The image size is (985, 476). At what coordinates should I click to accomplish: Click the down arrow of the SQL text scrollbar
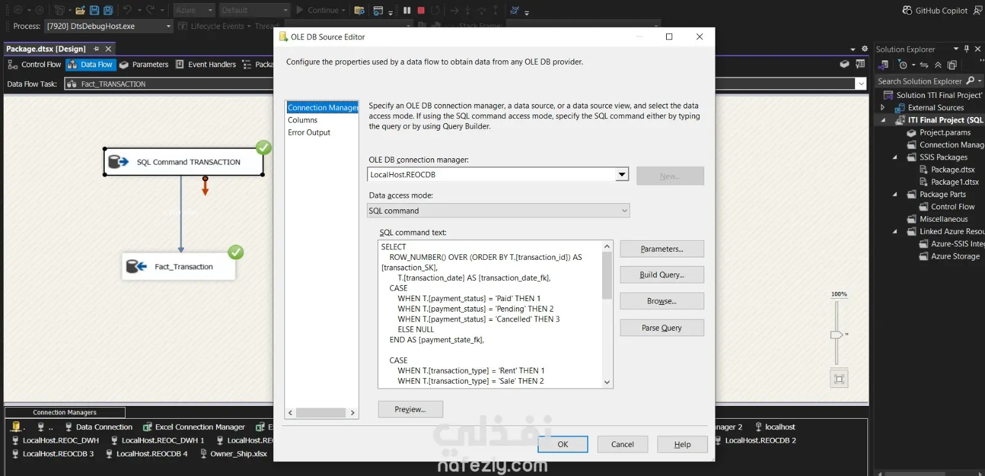(x=607, y=382)
